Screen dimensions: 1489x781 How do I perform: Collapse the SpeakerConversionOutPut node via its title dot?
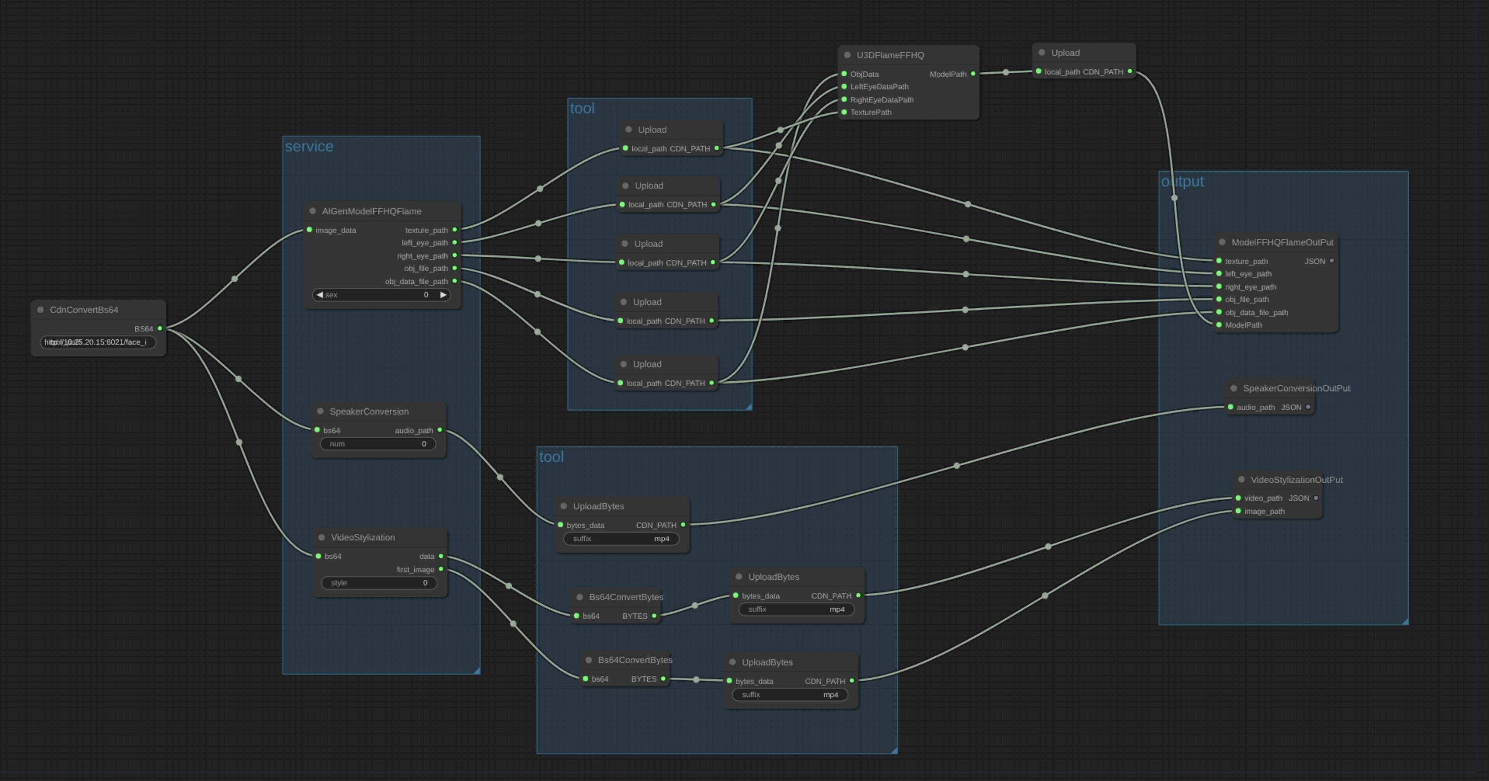(1233, 388)
